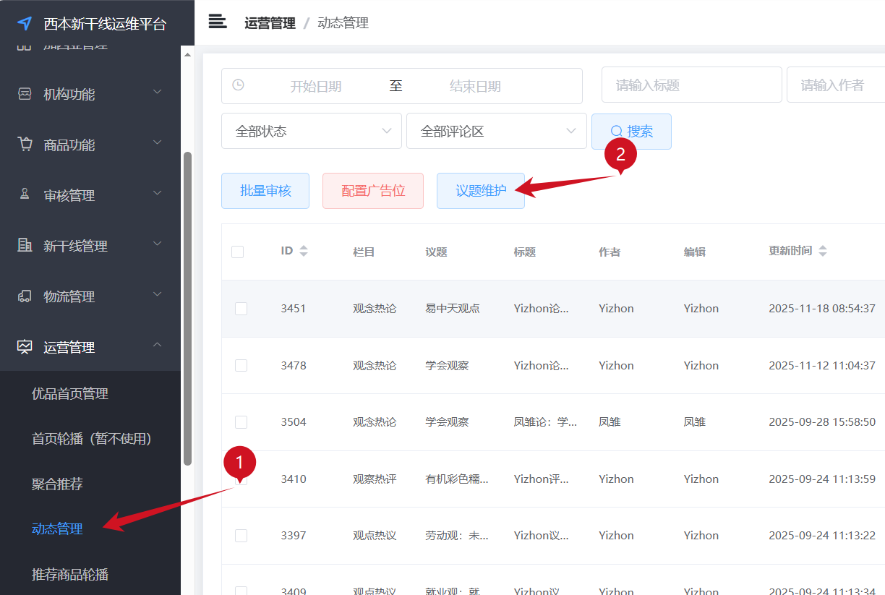Click 凤雏论：学... title cell
The image size is (885, 595).
(546, 422)
